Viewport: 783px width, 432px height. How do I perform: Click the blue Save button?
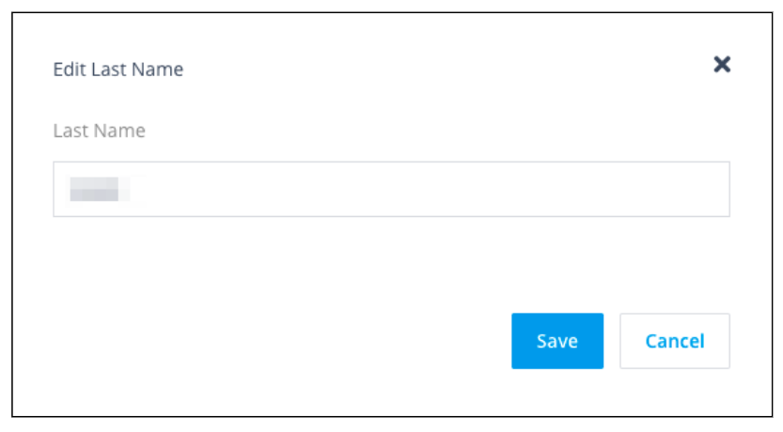pos(556,341)
